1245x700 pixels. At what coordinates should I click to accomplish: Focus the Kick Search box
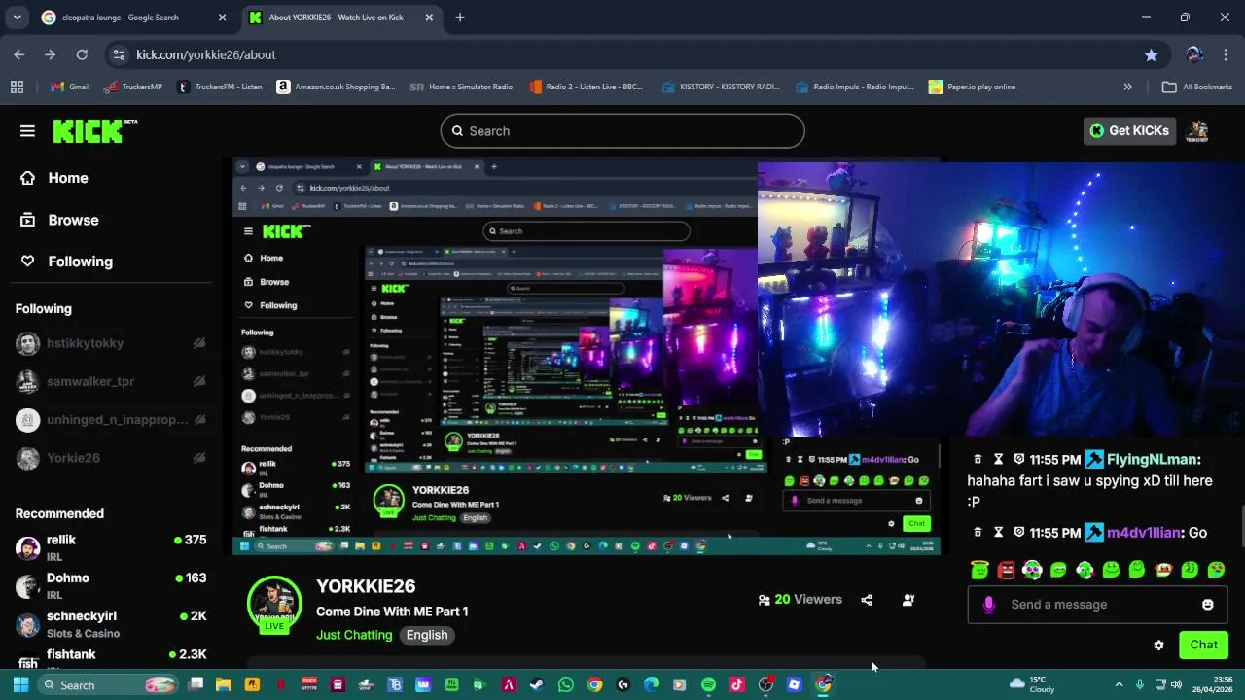[x=622, y=131]
